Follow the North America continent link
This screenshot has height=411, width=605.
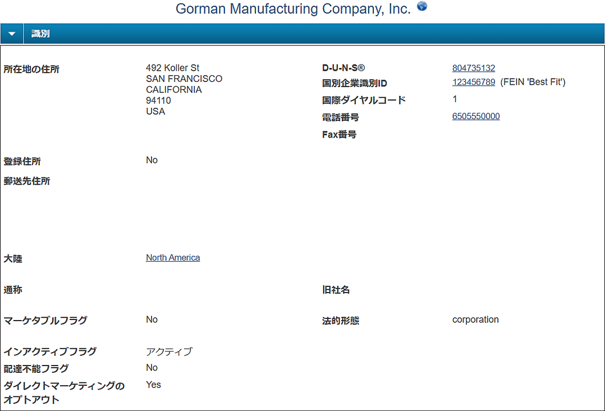[x=173, y=257]
